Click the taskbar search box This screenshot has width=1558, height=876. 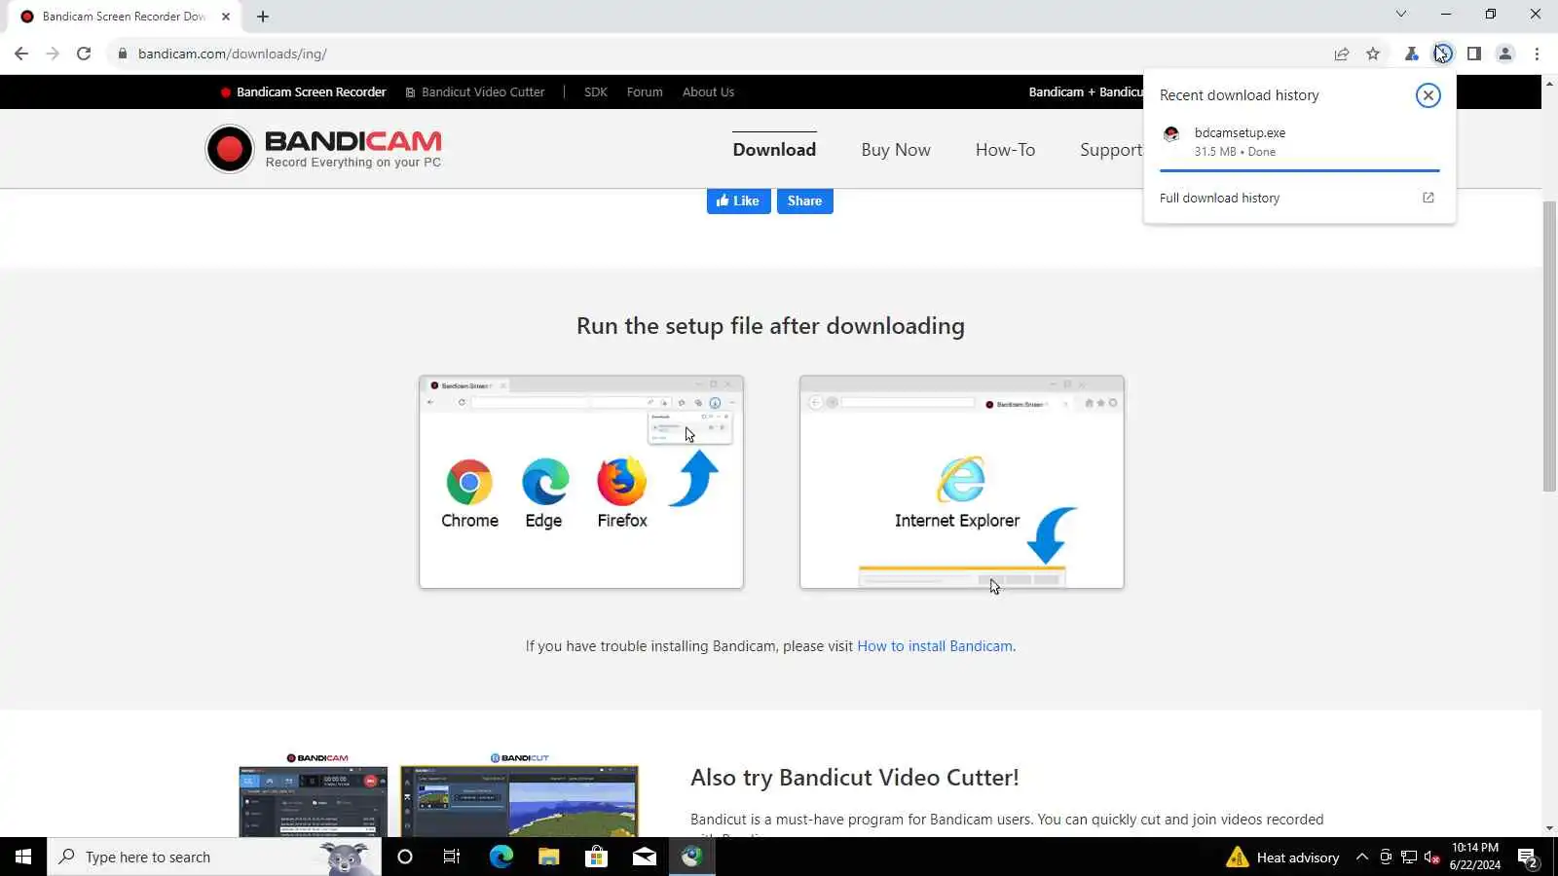pyautogui.click(x=214, y=857)
